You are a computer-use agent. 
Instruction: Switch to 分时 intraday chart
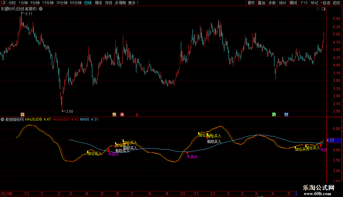[x=12, y=3]
